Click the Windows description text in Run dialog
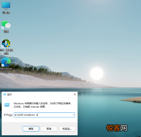The width and height of the screenshot is (141, 137). coord(43,105)
